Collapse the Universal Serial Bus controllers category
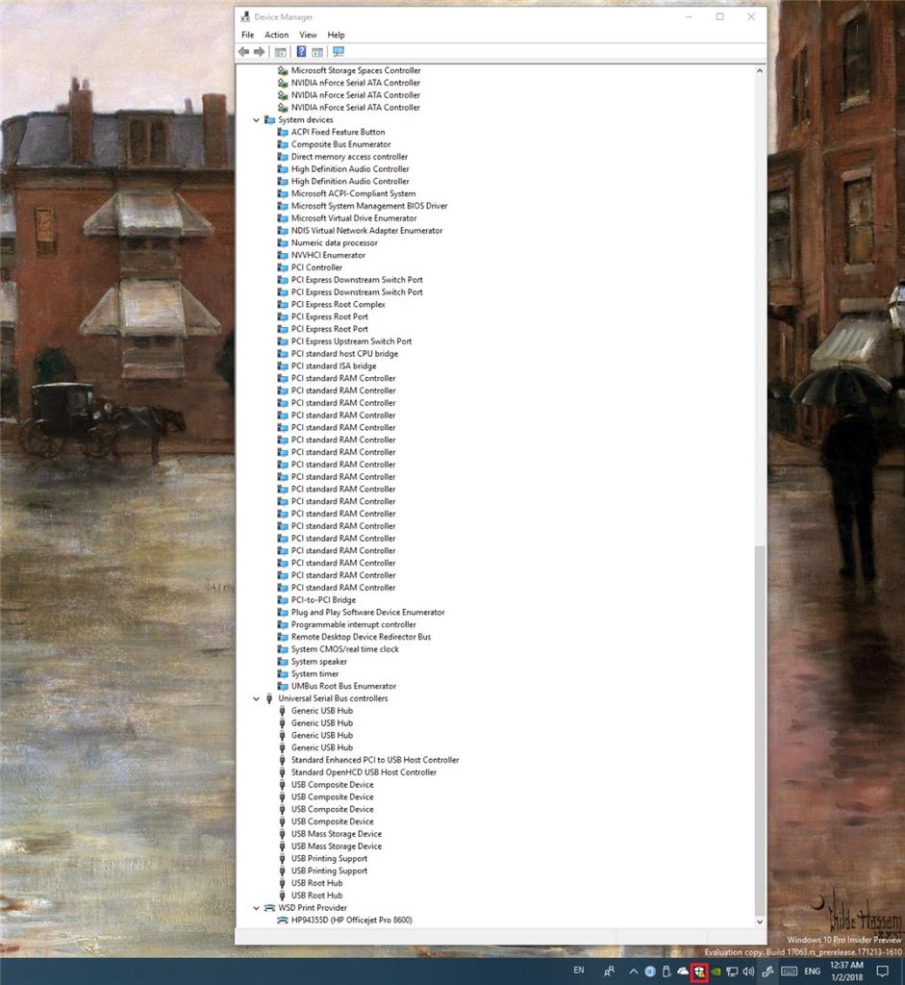 point(256,698)
